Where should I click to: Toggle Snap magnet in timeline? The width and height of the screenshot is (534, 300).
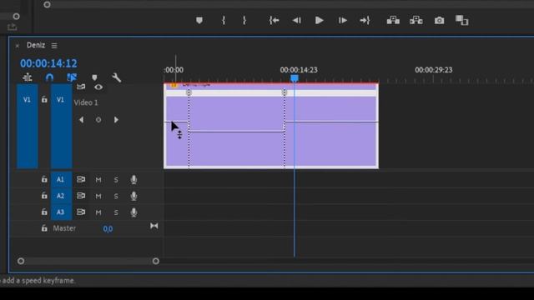point(49,77)
